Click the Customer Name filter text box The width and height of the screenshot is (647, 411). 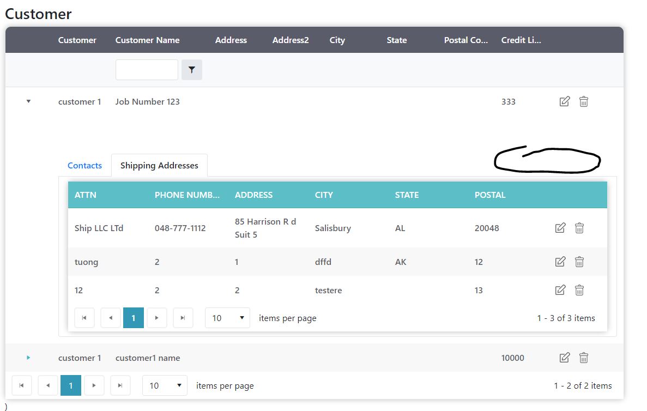147,70
